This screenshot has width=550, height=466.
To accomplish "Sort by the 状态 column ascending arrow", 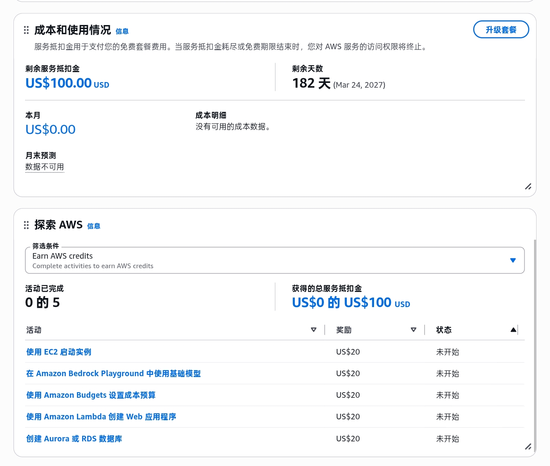I will (513, 330).
